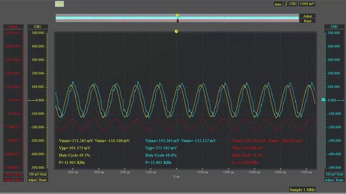Click the yellow 'F= 11.905 KHz' reading
This screenshot has width=346, height=194.
pyautogui.click(x=72, y=163)
